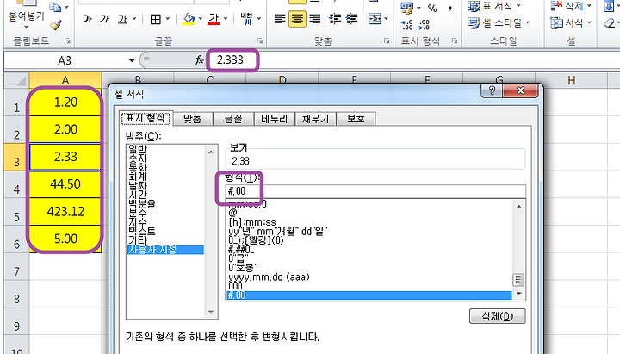Switch to the 채우기 tab
Viewport: 620px width, 354px height.
pyautogui.click(x=315, y=119)
